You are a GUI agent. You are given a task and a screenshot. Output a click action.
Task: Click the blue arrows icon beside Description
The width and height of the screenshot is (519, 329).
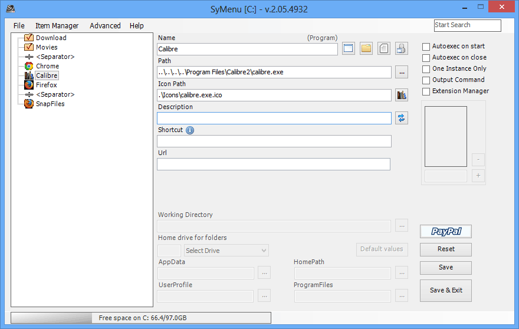402,118
